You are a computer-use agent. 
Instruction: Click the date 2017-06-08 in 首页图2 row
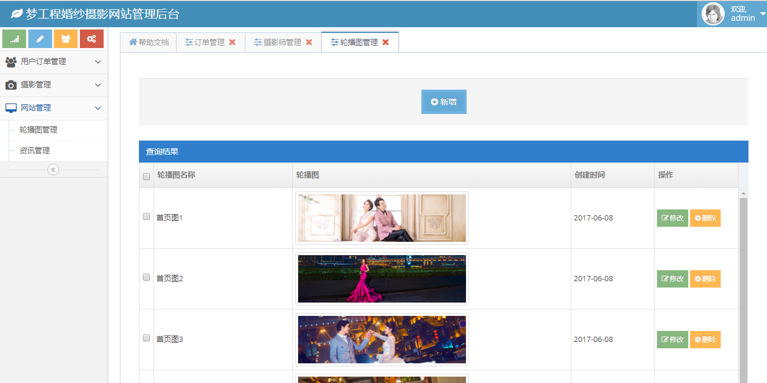tap(593, 279)
